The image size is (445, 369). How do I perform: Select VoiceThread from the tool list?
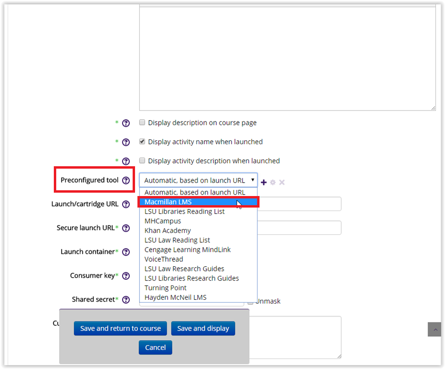click(x=198, y=259)
